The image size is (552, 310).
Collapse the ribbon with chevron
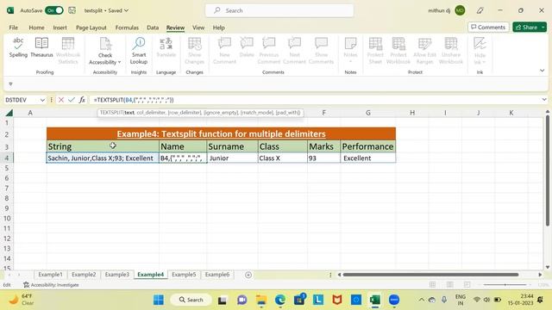coord(543,71)
